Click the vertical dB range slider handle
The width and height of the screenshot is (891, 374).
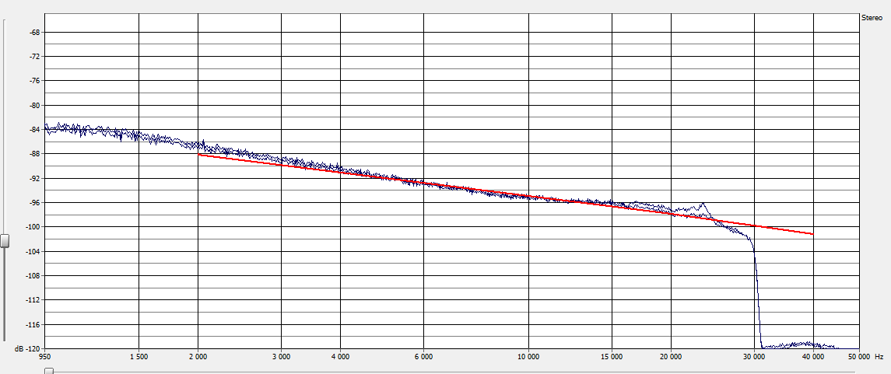point(5,240)
